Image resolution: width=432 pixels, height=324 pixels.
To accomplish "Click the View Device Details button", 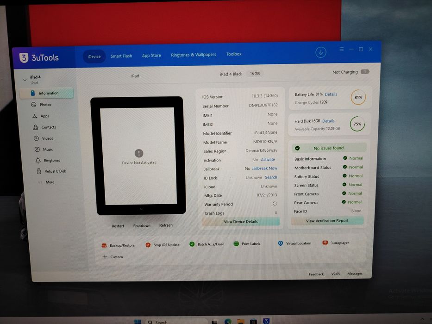I will 241,222.
